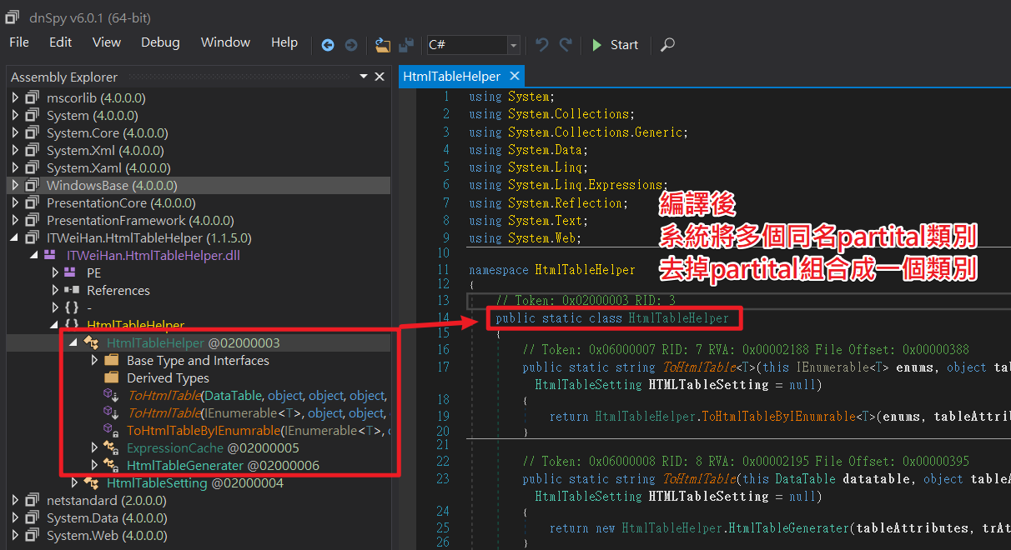Click the undo icon in toolbar
The width and height of the screenshot is (1011, 550).
click(x=542, y=44)
